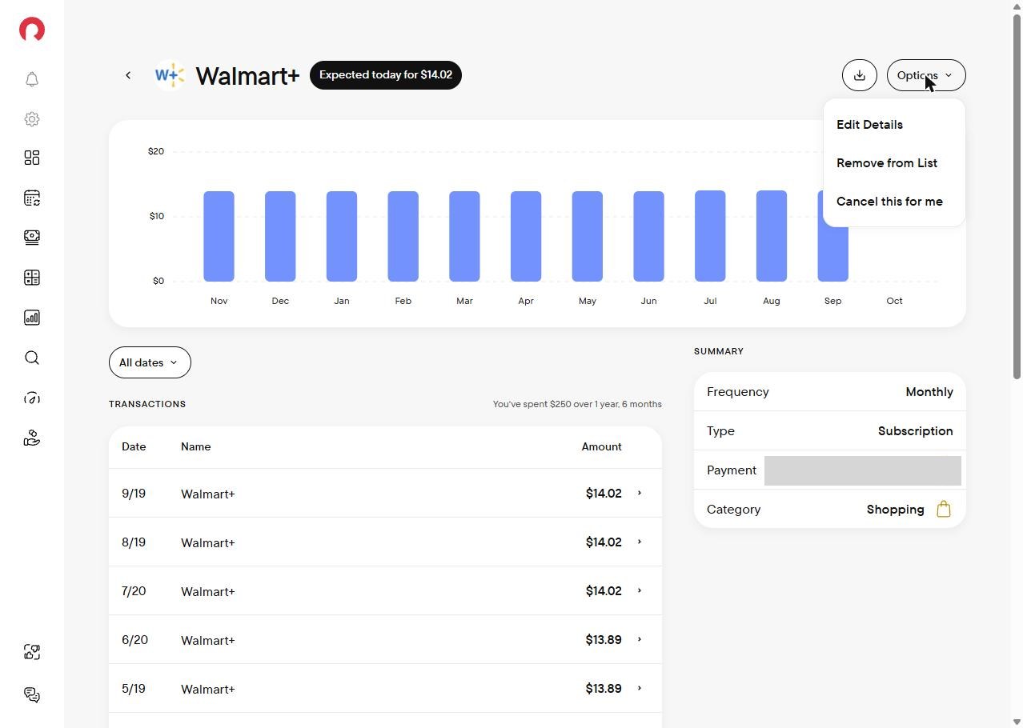
Task: Open the hand-with-coin savings icon
Action: coord(32,438)
